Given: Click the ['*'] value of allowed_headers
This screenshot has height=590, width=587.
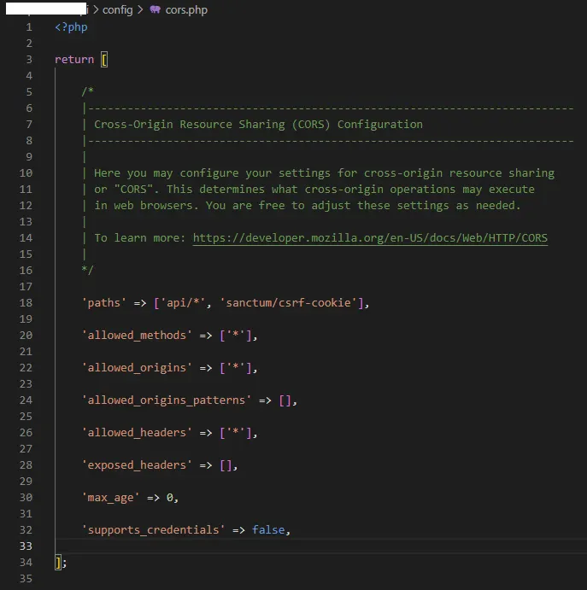Looking at the screenshot, I should (236, 433).
